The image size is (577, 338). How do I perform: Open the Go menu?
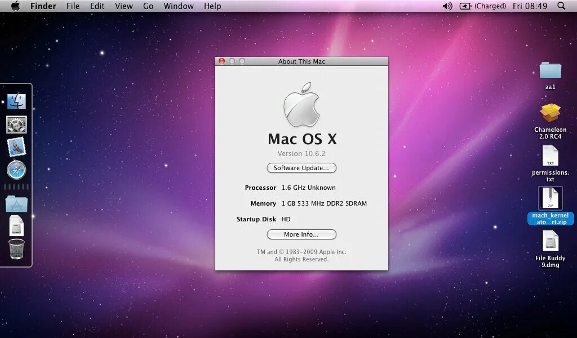(148, 6)
